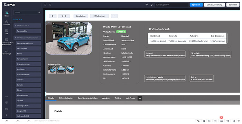Click the Sicherheit features box

tap(210, 54)
